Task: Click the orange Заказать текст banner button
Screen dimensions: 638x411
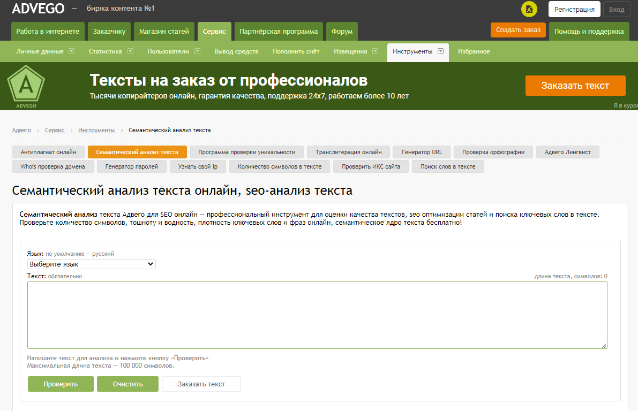Action: 575,86
